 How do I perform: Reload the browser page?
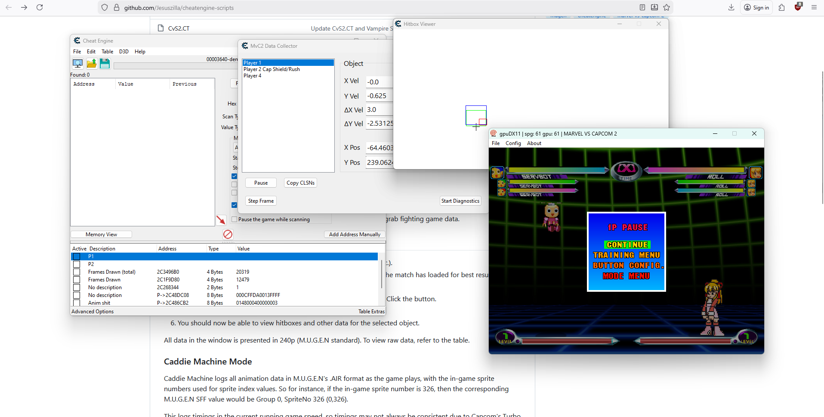point(40,7)
